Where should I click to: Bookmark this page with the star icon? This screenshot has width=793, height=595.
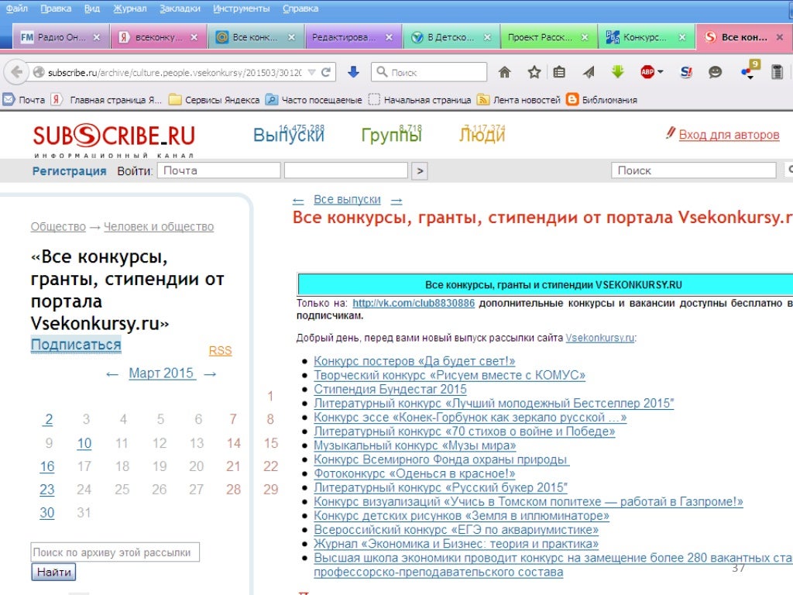(534, 72)
